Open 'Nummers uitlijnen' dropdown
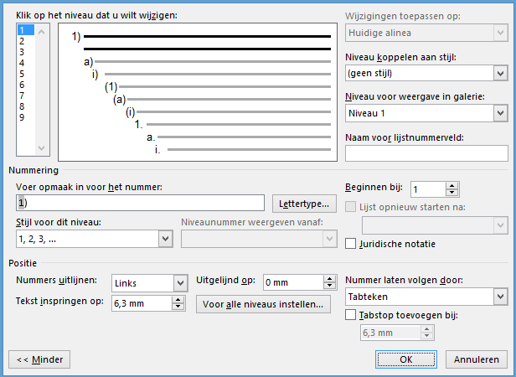 pyautogui.click(x=180, y=282)
